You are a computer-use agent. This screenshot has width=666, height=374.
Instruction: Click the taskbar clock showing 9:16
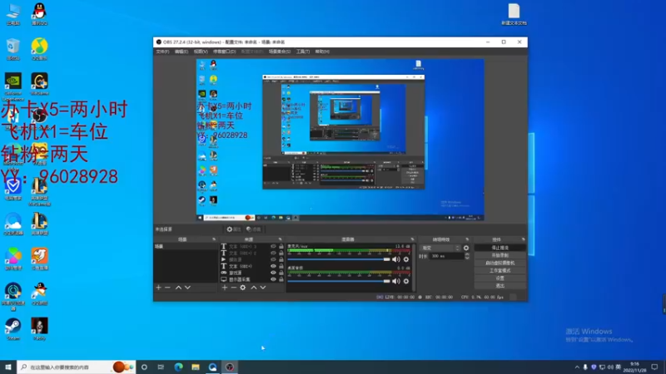[x=635, y=367]
